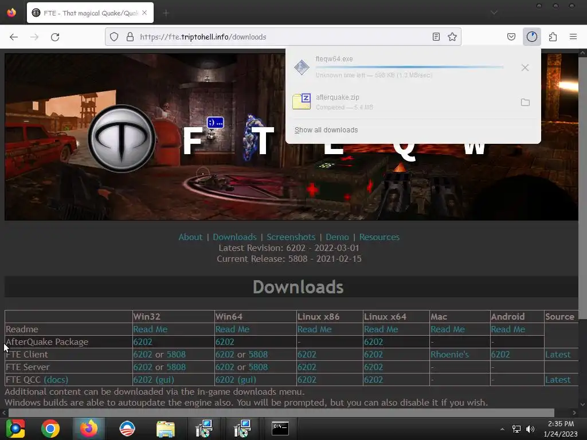Go back using the browser back arrow
This screenshot has width=587, height=440.
click(14, 37)
